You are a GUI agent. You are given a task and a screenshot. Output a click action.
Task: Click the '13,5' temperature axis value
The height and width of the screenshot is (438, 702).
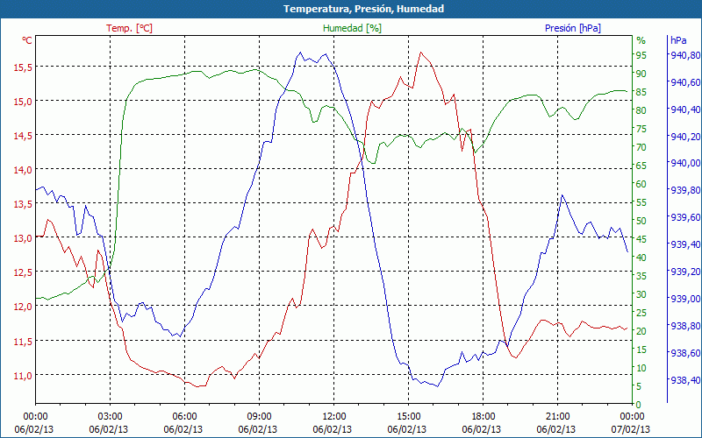pos(23,205)
